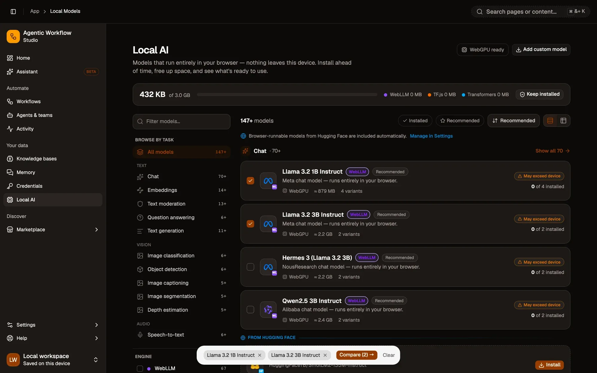The image size is (597, 373).
Task: Uncheck Llama 3.2 3B Instruct checkbox
Action: [x=250, y=224]
